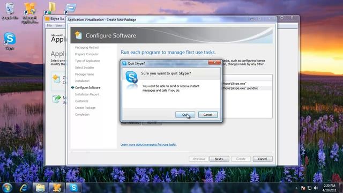343x193 pixels.
Task: Click the Skype 5.x window title icon
Action: [x=47, y=19]
